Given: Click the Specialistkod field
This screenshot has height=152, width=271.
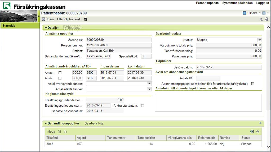Looking at the screenshot, I should [x=146, y=56].
